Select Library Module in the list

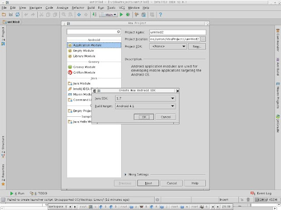(x=94, y=56)
